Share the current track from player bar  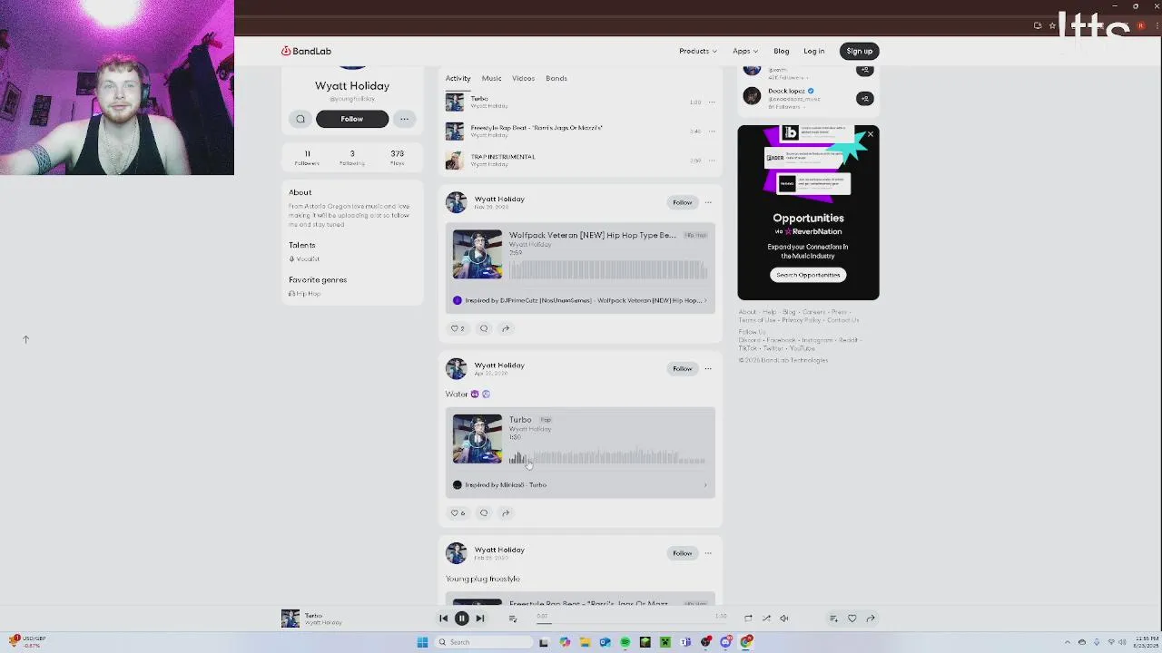[x=870, y=619]
